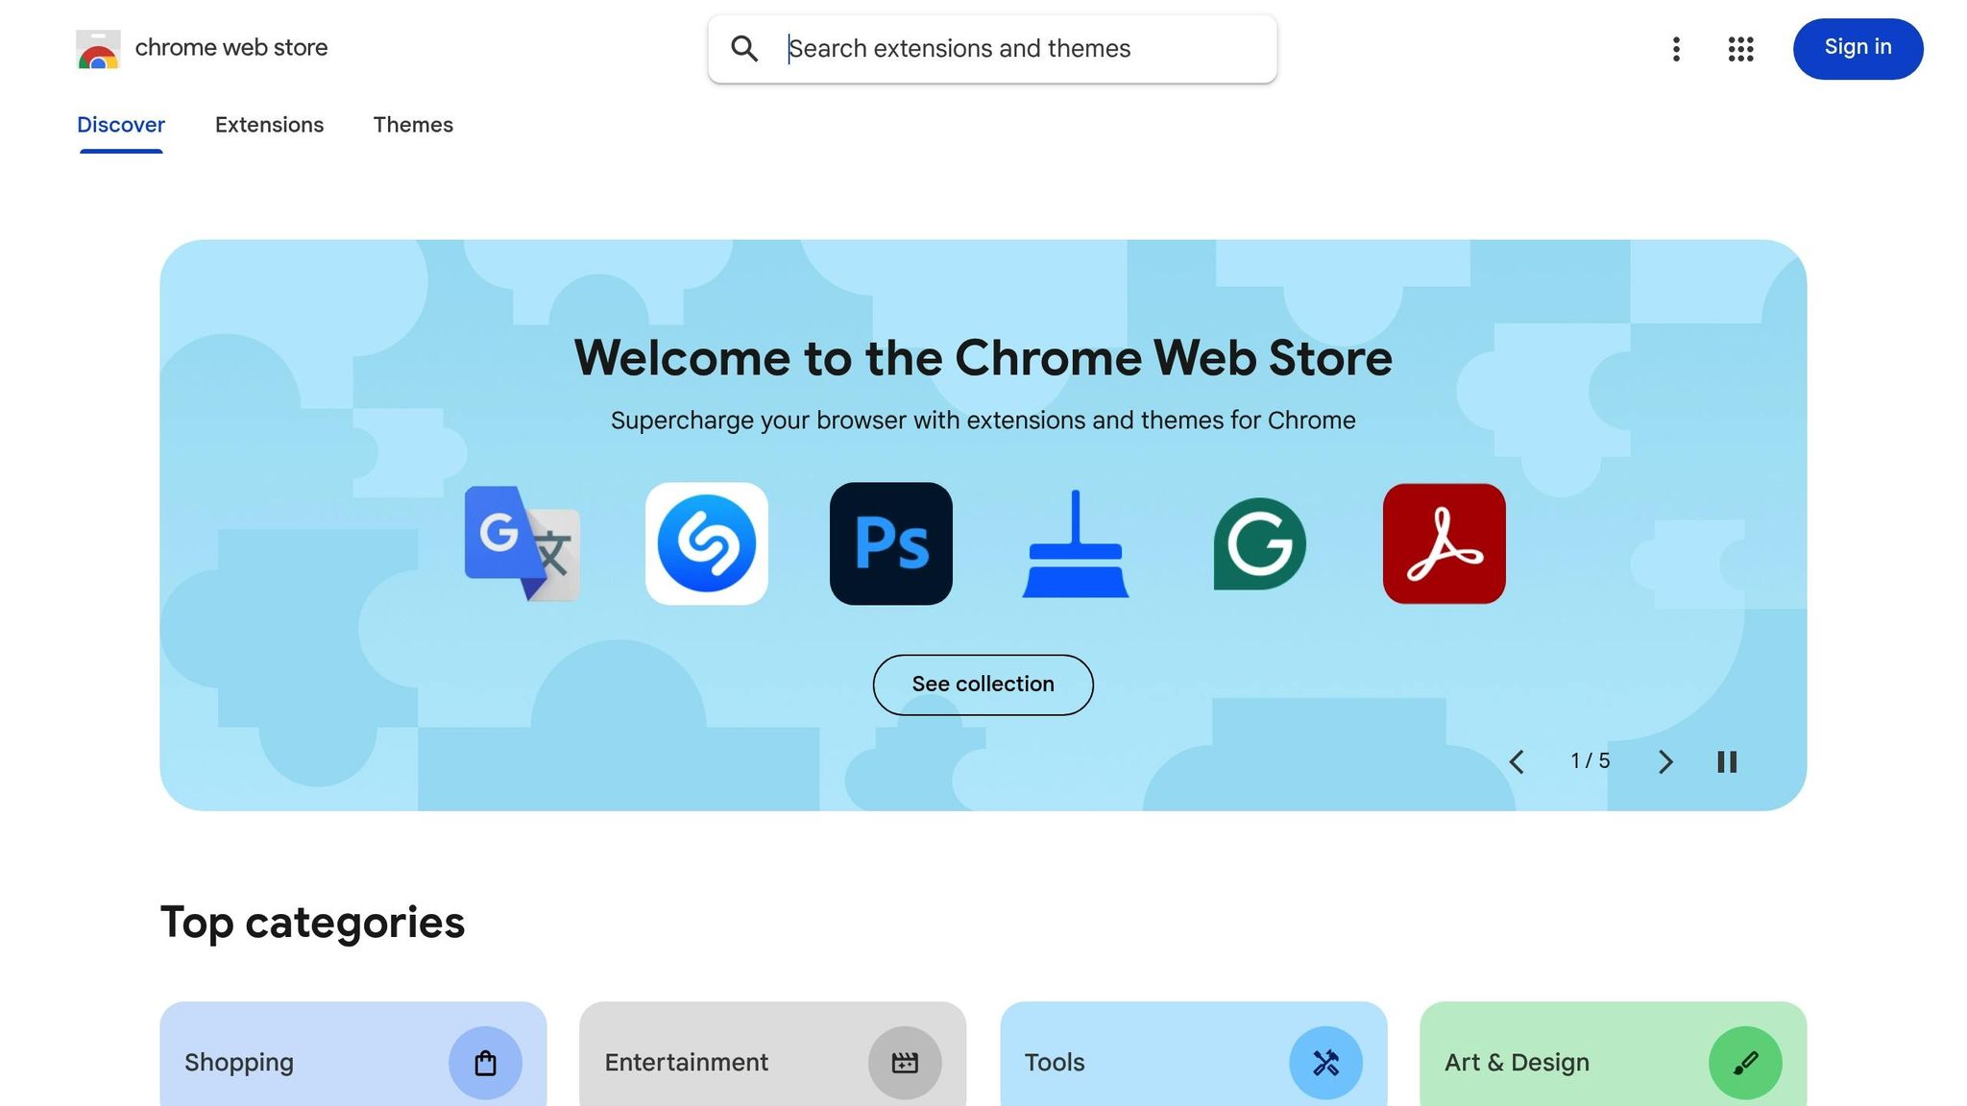Open the Photoshop extension icon

(x=891, y=543)
